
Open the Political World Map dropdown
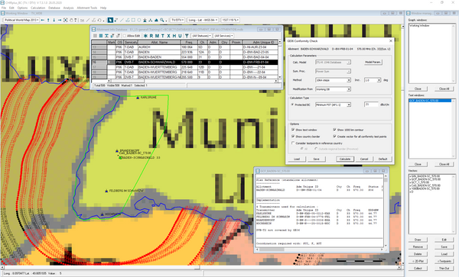21,20
